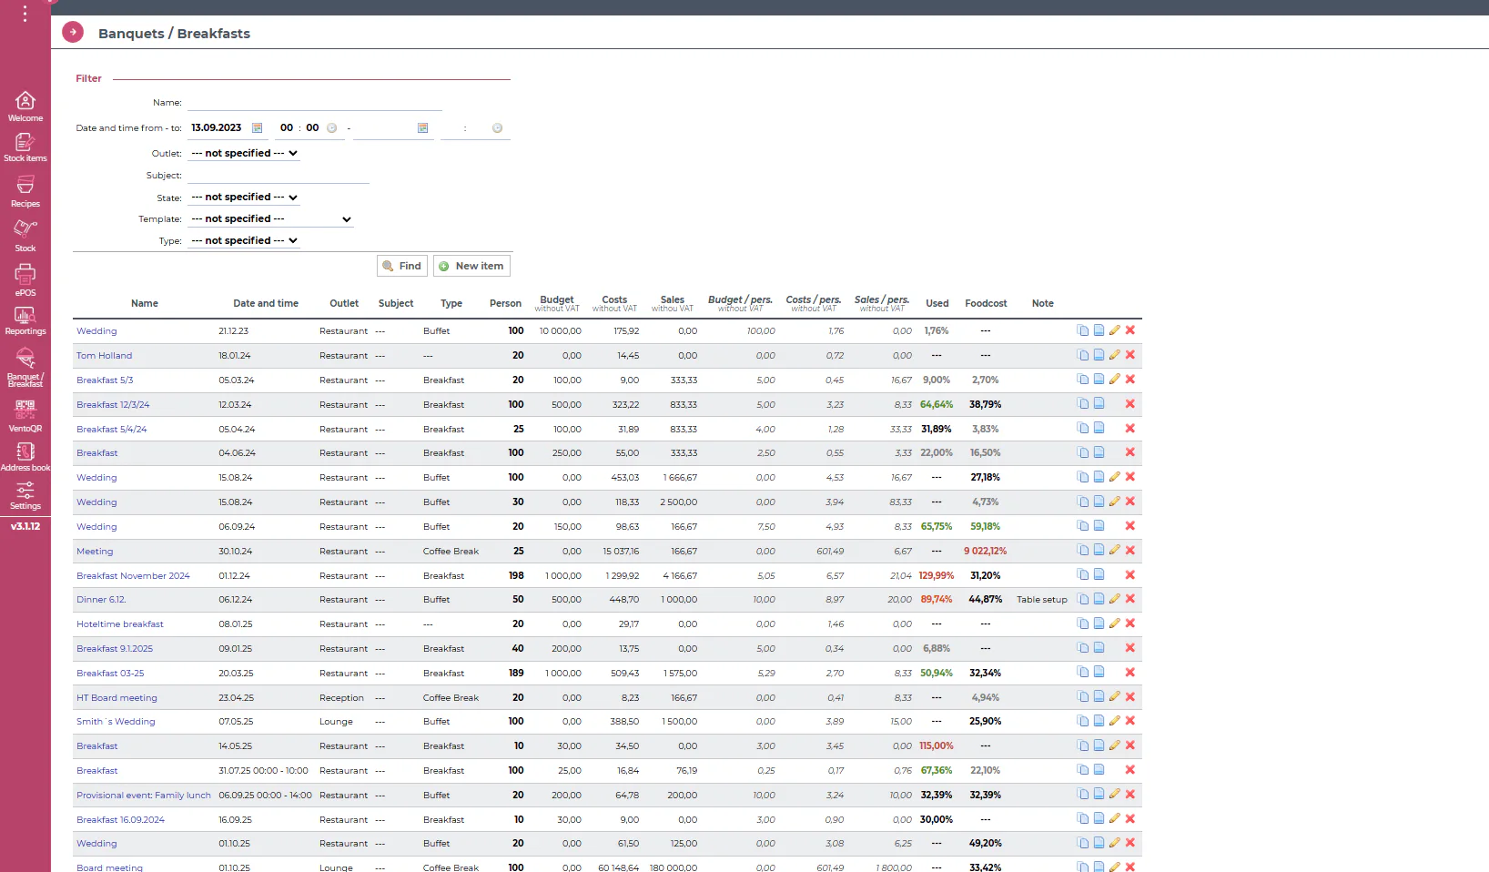Image resolution: width=1489 pixels, height=872 pixels.
Task: Edit the Provisional event: Family lunch row
Action: [x=1115, y=795]
